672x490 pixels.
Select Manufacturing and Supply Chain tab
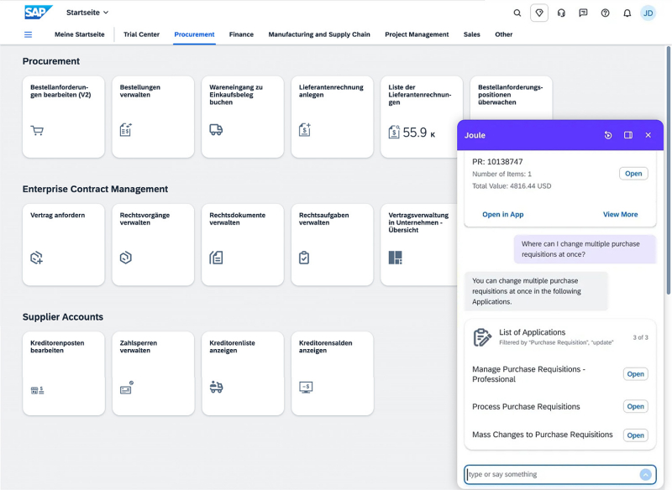click(x=318, y=34)
